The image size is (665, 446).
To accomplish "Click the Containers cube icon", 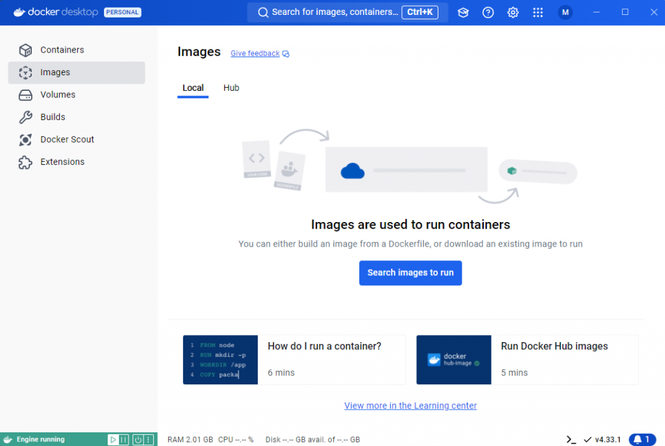I will [x=25, y=50].
